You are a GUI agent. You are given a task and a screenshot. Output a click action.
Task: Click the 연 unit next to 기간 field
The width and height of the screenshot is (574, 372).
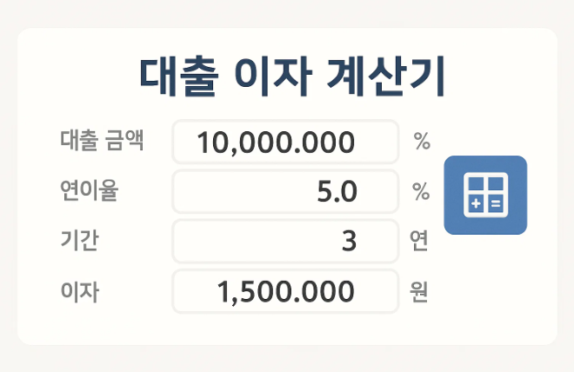click(x=419, y=240)
